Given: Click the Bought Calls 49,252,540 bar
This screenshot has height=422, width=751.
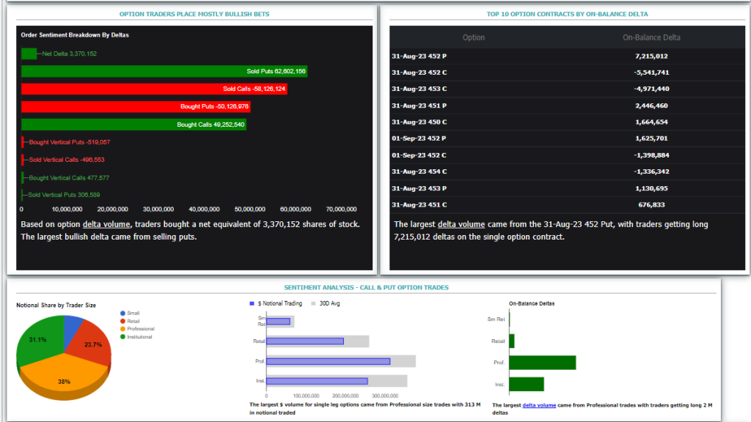Looking at the screenshot, I should 133,125.
